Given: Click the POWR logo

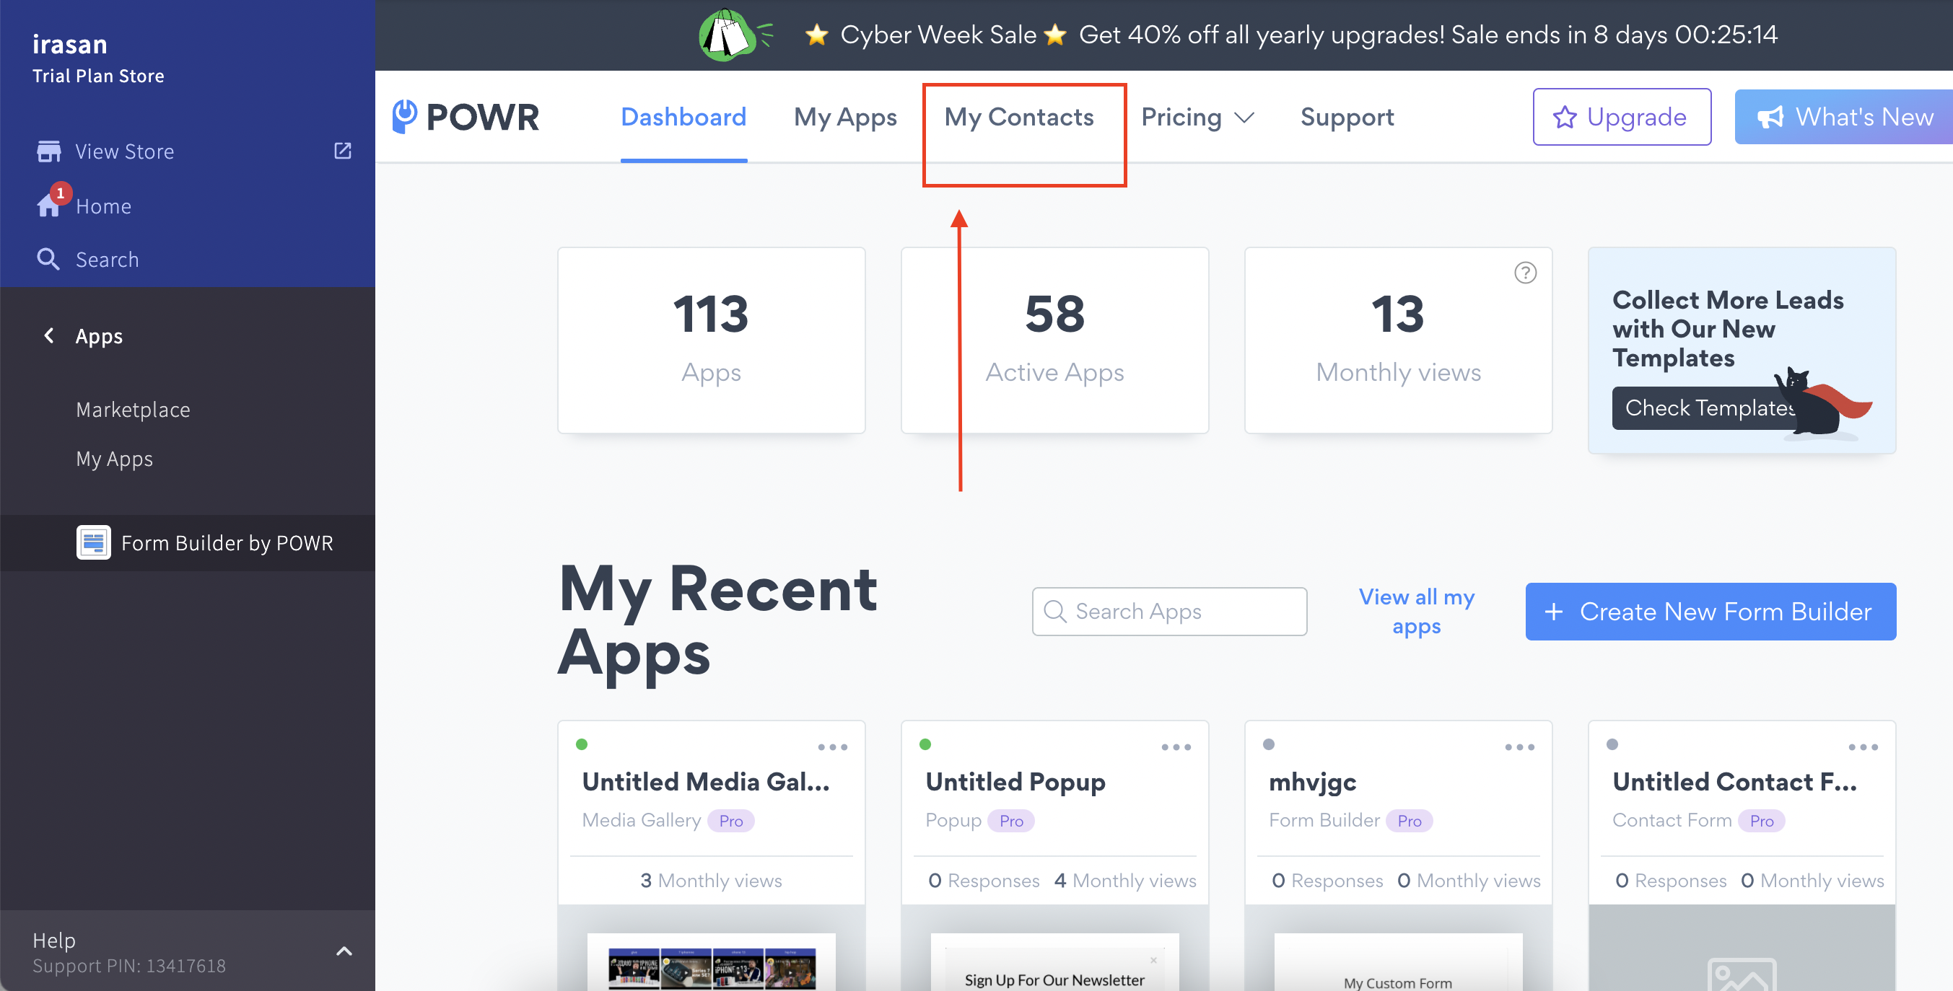Looking at the screenshot, I should (466, 117).
